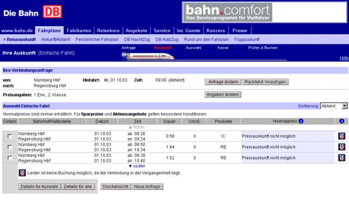Open DB NachtZug link
Screen dimensions: 349x201
point(137,39)
